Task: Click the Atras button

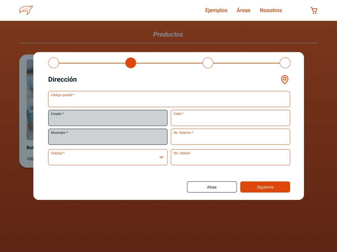Action: pos(212,187)
